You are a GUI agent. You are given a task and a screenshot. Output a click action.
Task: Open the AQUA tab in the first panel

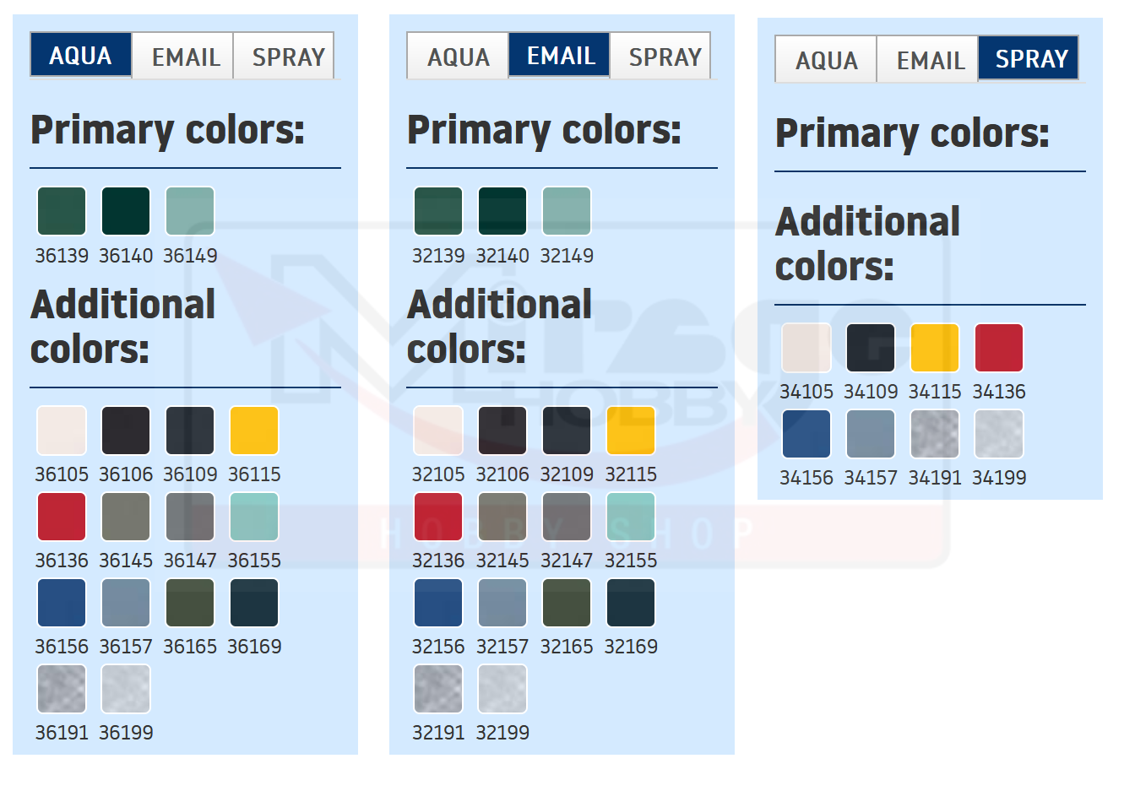click(x=81, y=56)
